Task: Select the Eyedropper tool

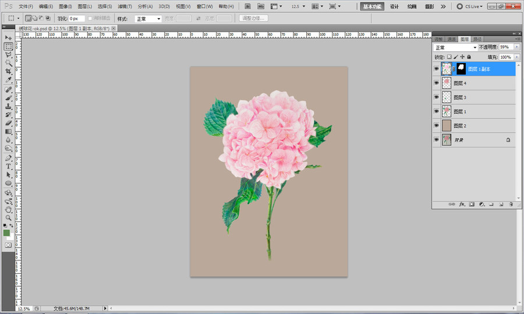Action: point(8,80)
